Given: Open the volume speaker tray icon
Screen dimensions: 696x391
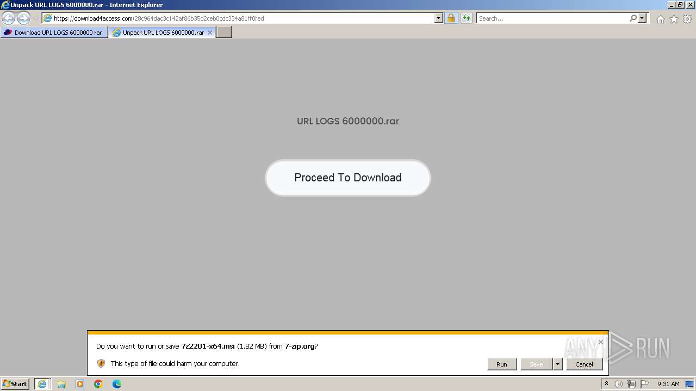Looking at the screenshot, I should (x=618, y=384).
